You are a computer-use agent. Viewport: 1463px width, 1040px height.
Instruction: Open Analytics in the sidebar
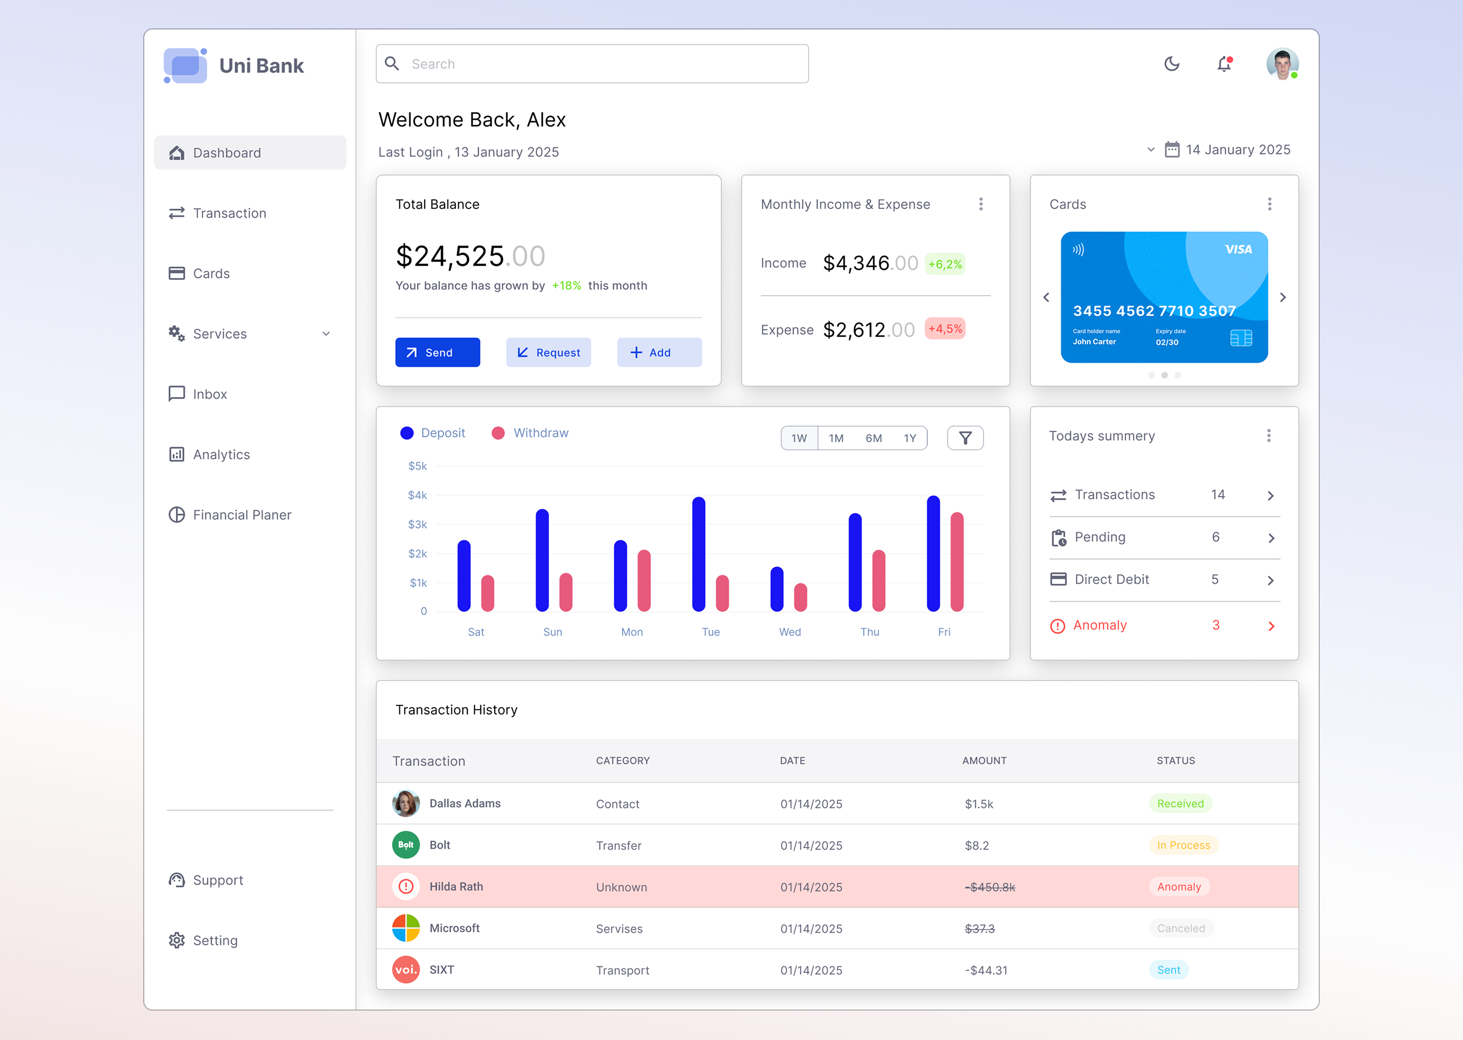point(221,454)
